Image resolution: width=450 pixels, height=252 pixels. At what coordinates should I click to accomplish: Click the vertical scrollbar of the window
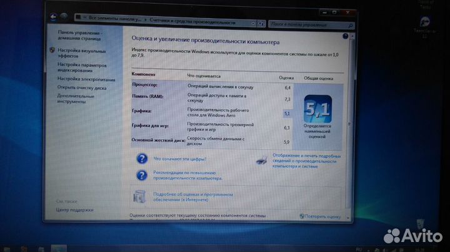coord(349,123)
